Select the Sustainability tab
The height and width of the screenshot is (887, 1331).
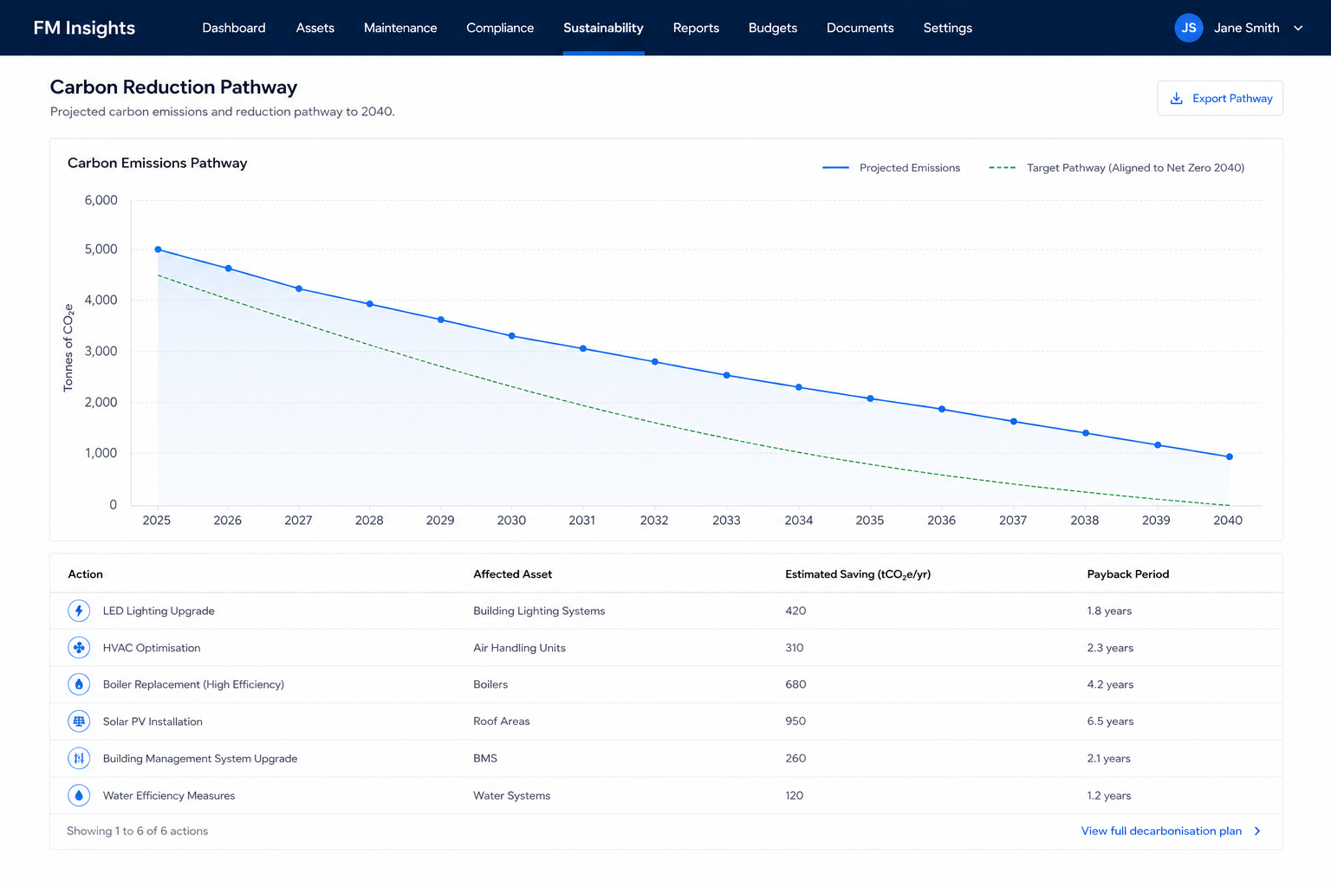click(603, 28)
